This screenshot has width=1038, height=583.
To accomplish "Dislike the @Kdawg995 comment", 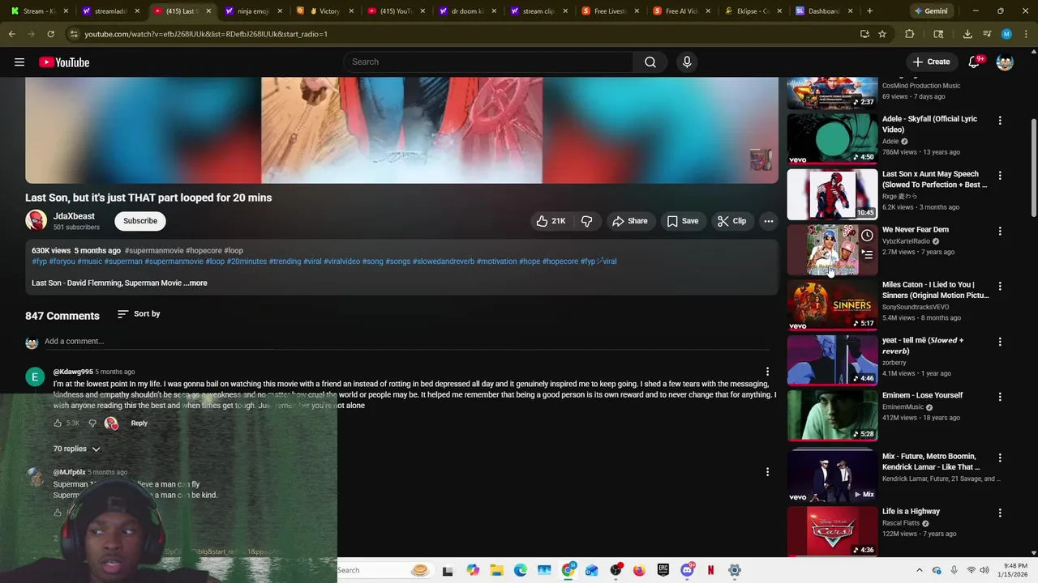I will 92,423.
